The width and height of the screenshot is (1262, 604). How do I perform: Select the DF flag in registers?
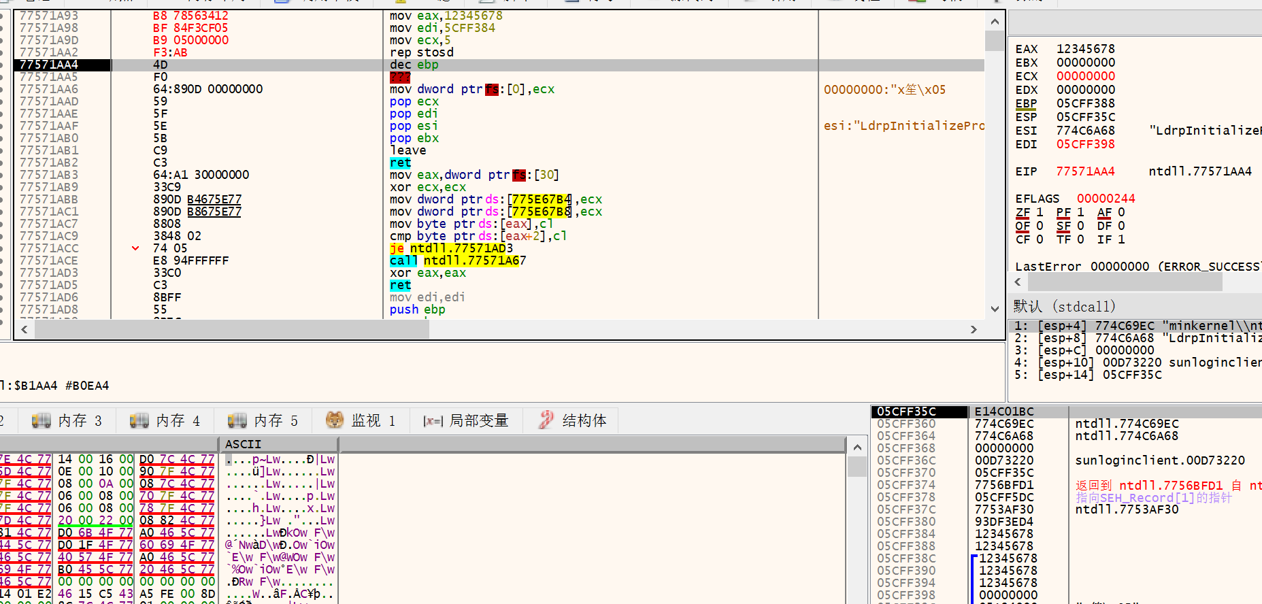[1111, 226]
